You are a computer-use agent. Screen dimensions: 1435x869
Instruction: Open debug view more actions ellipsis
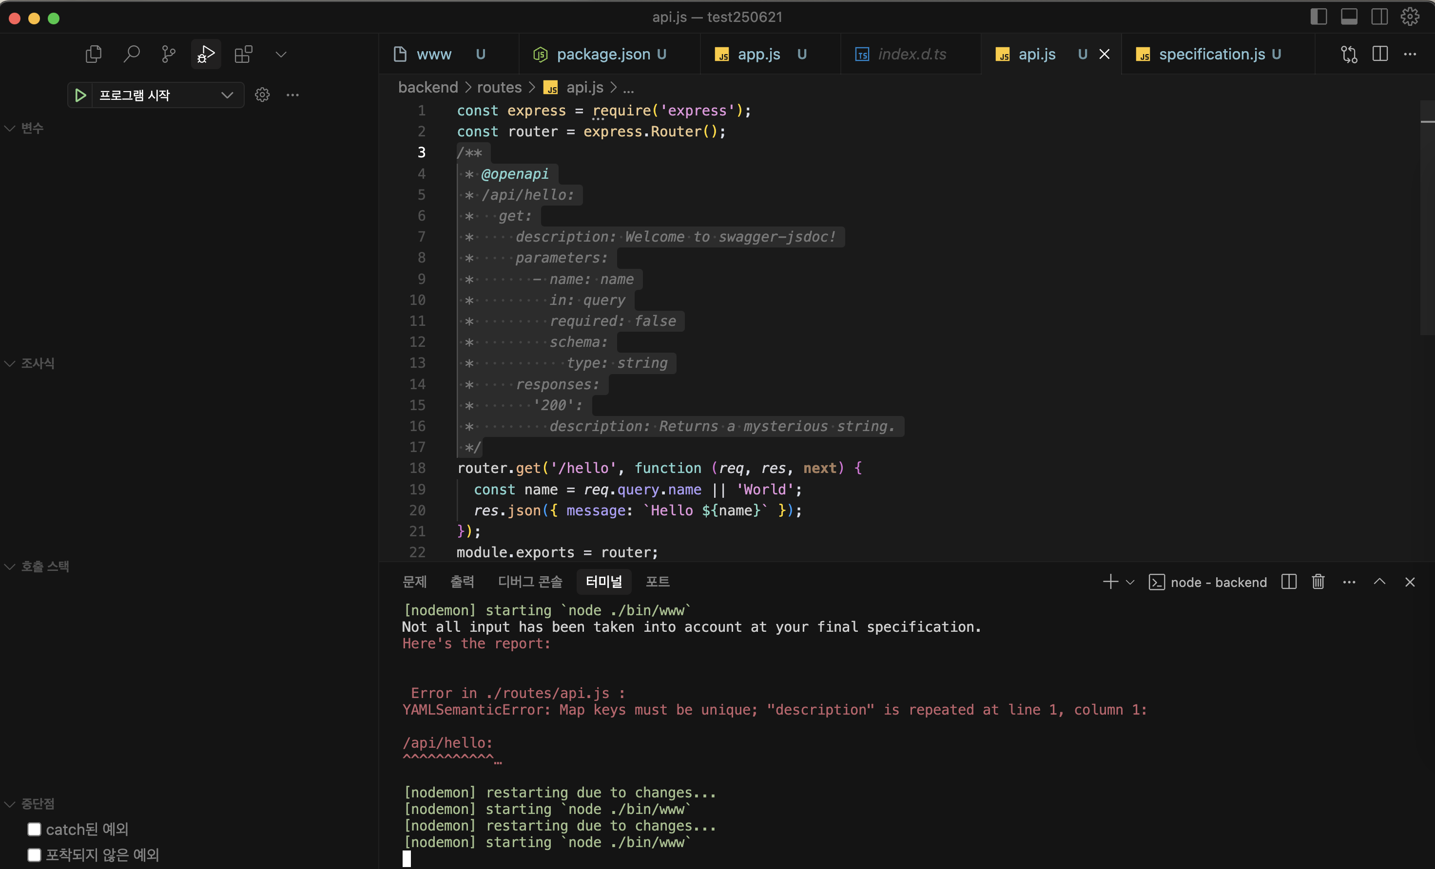click(293, 95)
